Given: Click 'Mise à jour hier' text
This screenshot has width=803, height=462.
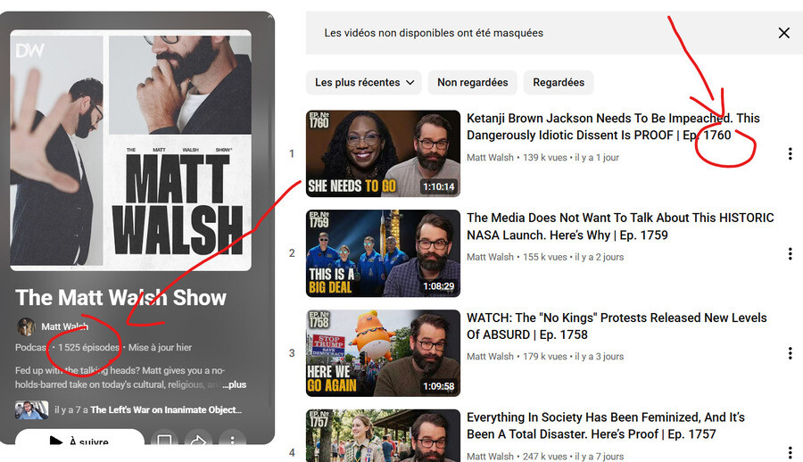Looking at the screenshot, I should 160,347.
